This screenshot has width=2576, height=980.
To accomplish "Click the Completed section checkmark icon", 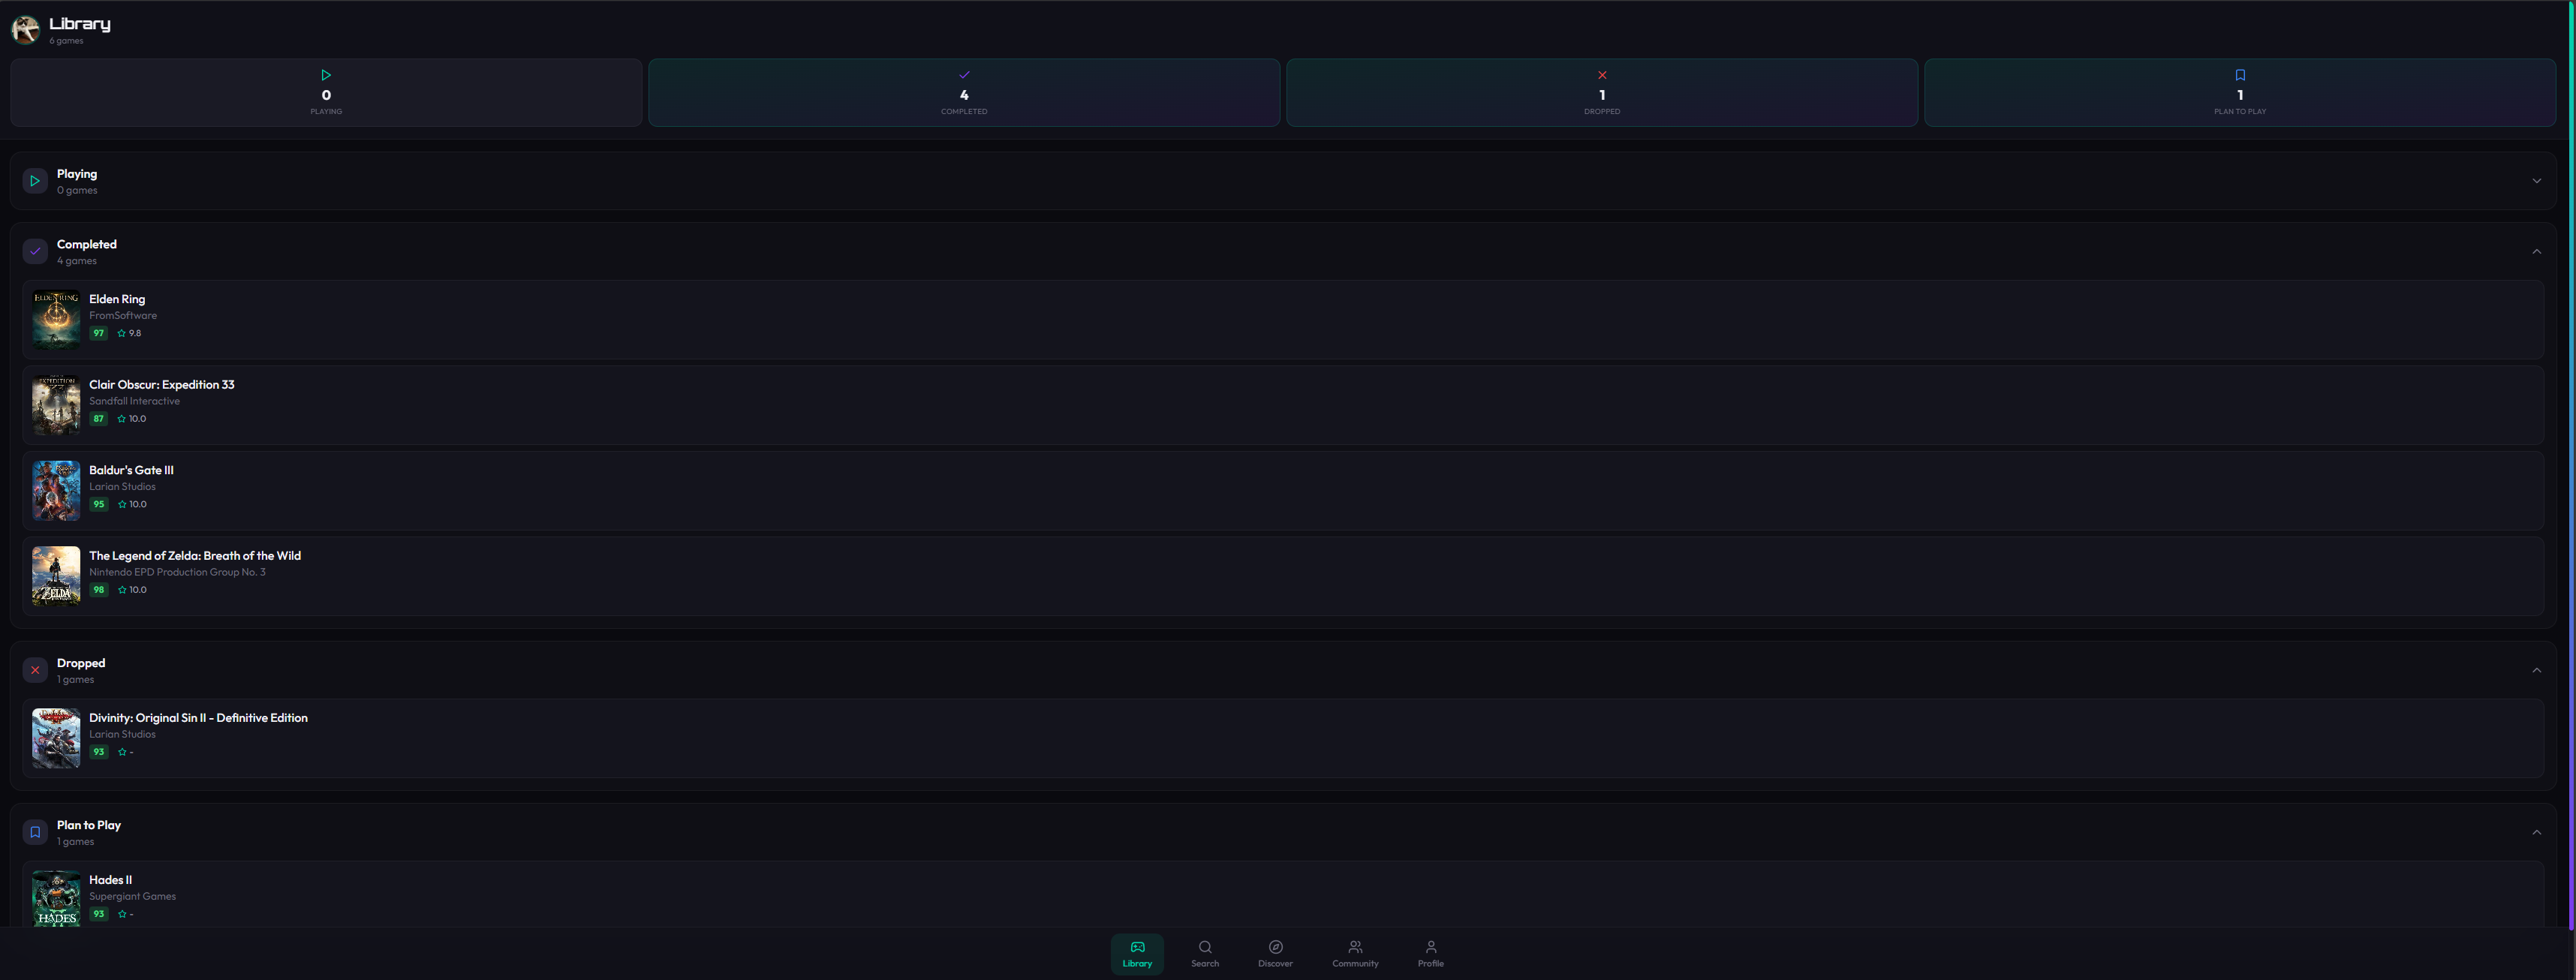I will click(35, 251).
